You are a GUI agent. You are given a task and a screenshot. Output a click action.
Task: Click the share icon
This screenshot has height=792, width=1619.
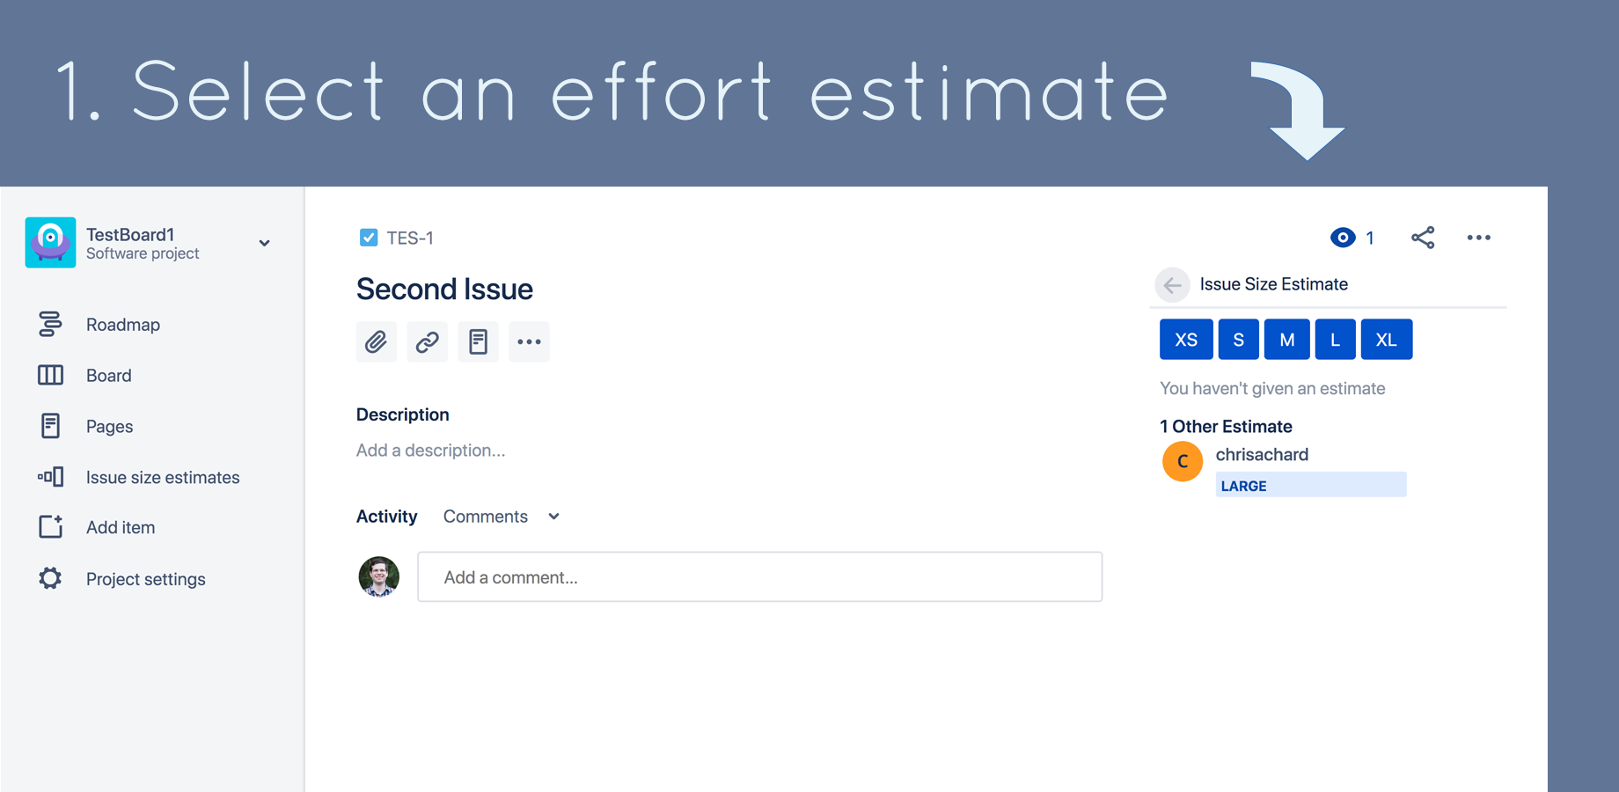click(1423, 238)
